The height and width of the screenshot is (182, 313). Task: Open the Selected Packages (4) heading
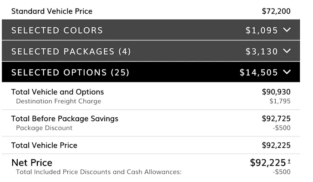click(71, 51)
